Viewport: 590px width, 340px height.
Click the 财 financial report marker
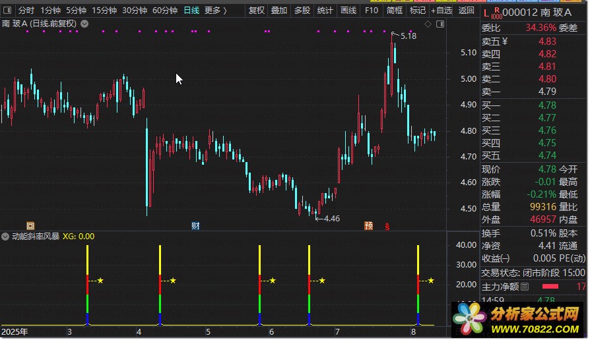[195, 225]
